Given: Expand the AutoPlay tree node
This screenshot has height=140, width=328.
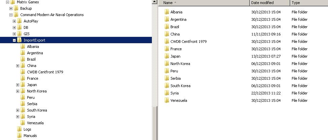Looking at the screenshot, I should click(x=14, y=21).
